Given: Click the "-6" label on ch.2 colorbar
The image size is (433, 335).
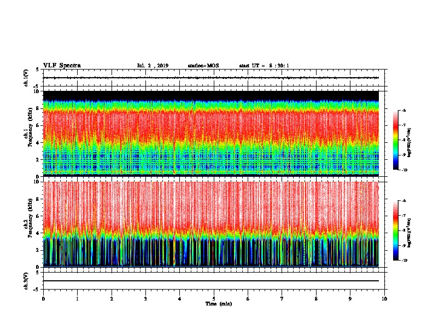Looking at the screenshot, I should 403,201.
